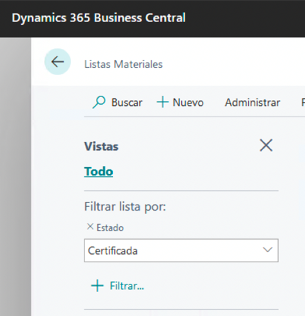Click the Filtrar... add filter text

pos(127,286)
